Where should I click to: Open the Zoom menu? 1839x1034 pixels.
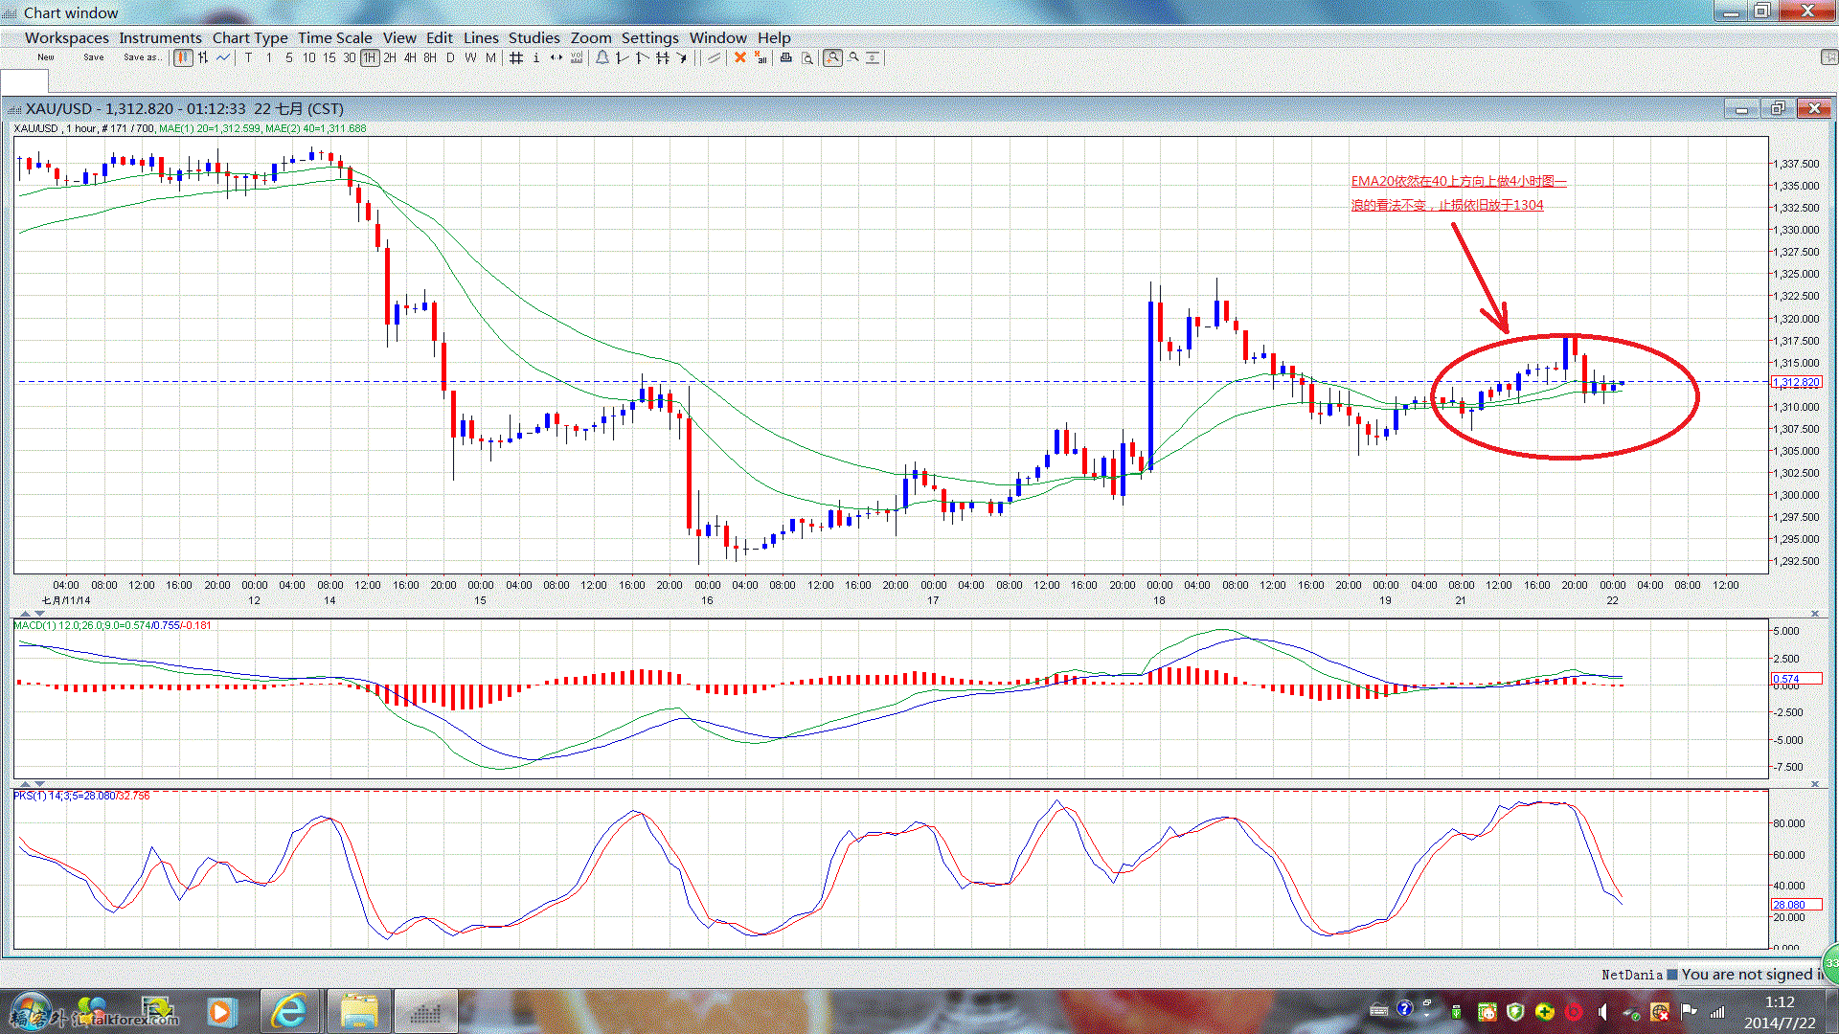(591, 37)
